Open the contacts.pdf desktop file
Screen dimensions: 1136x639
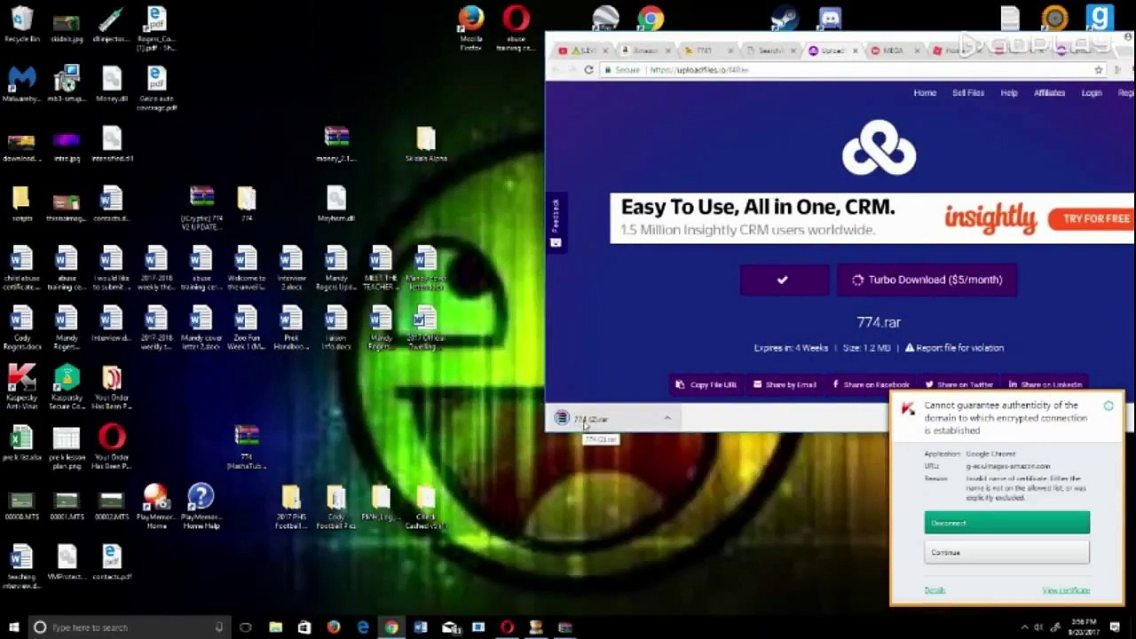[111, 563]
